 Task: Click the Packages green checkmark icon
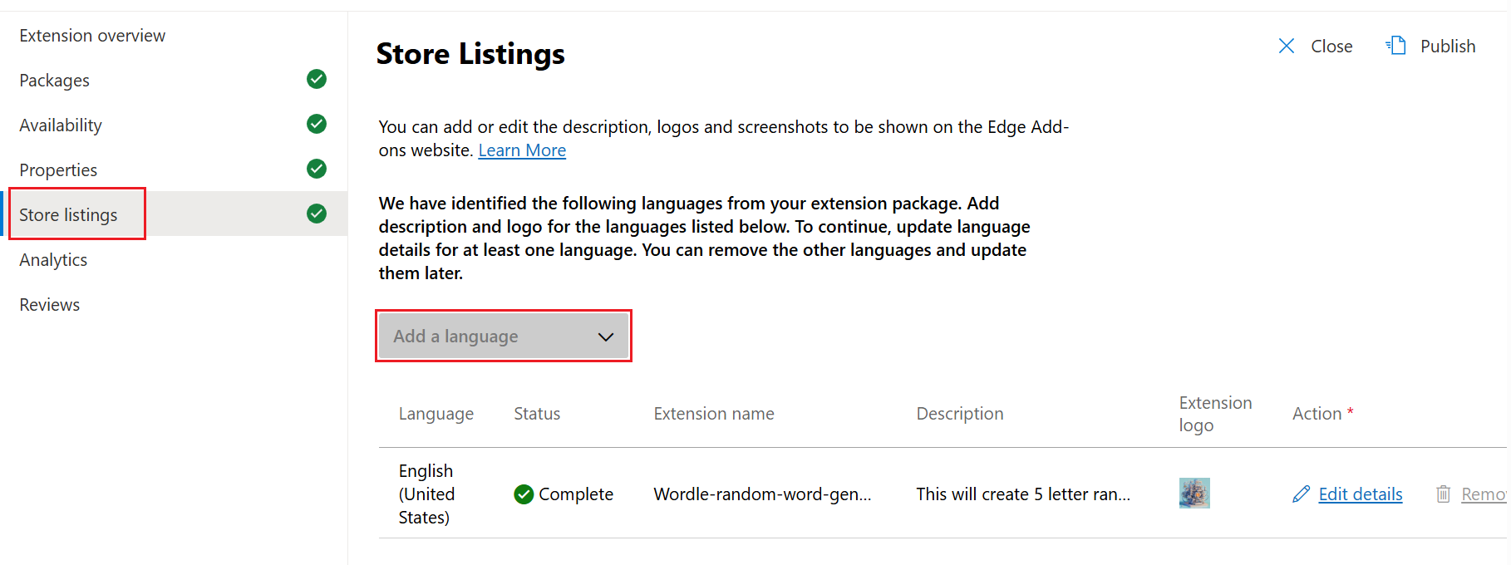coord(317,79)
